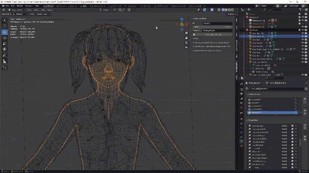Open the Object Data mesh tab in Properties

242,141
